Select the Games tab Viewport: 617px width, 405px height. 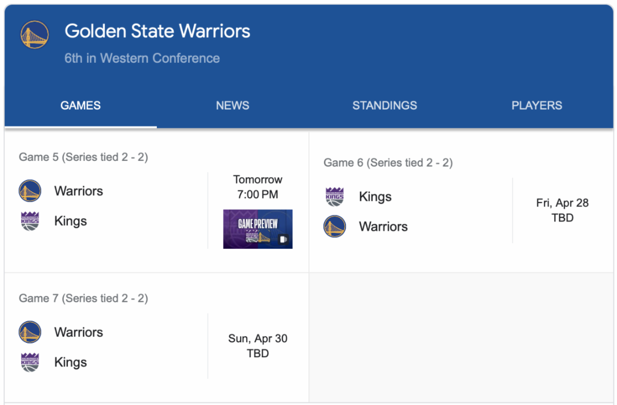(x=81, y=106)
